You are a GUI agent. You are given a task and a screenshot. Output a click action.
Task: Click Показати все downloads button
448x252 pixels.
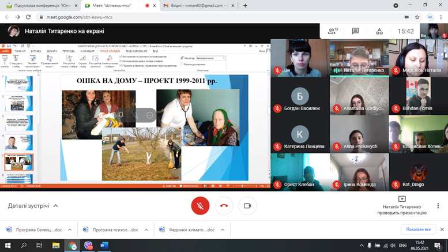tap(418, 230)
